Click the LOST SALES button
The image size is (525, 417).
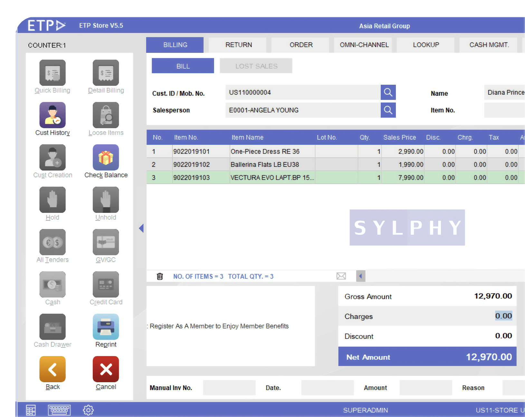[256, 66]
